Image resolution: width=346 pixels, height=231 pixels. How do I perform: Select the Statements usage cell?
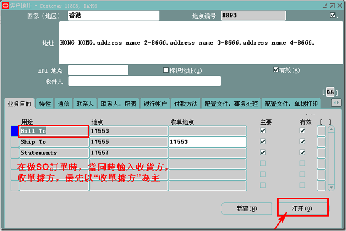point(54,153)
